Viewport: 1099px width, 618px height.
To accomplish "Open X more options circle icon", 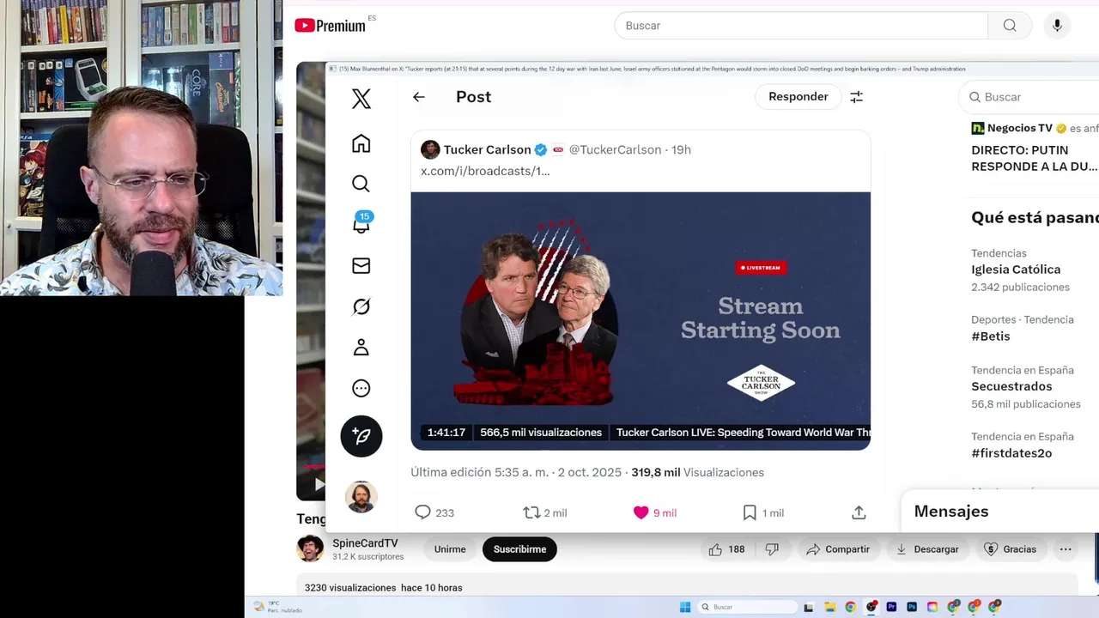I will (361, 388).
